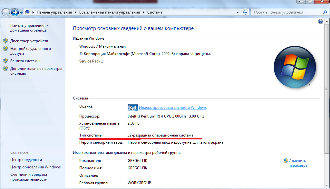Click "Windows 7 Максимальная" text
330x189 pixels.
(x=102, y=46)
